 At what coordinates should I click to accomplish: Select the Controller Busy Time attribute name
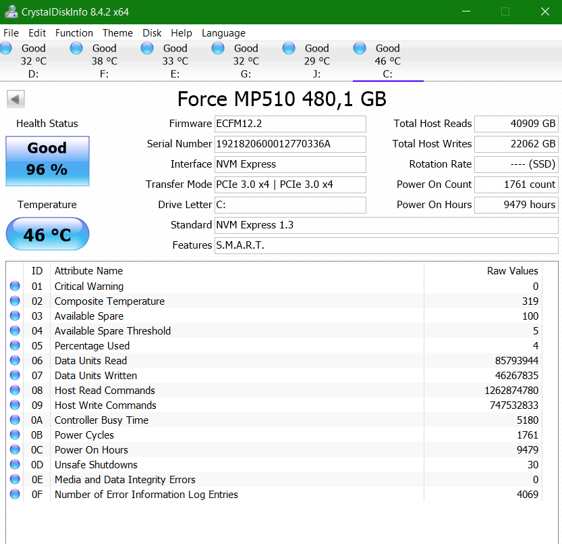pos(101,420)
